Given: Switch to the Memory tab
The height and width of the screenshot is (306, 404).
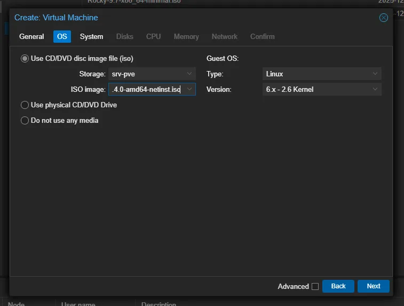Looking at the screenshot, I should coord(186,36).
